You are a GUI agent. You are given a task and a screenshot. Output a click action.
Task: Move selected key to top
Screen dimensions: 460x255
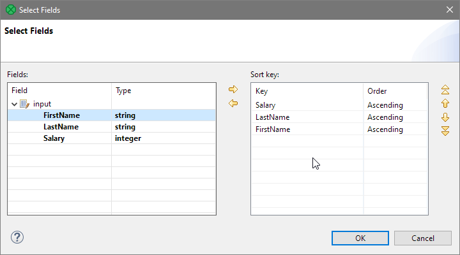(445, 90)
